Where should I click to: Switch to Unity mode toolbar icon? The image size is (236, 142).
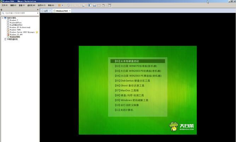(x=103, y=5)
